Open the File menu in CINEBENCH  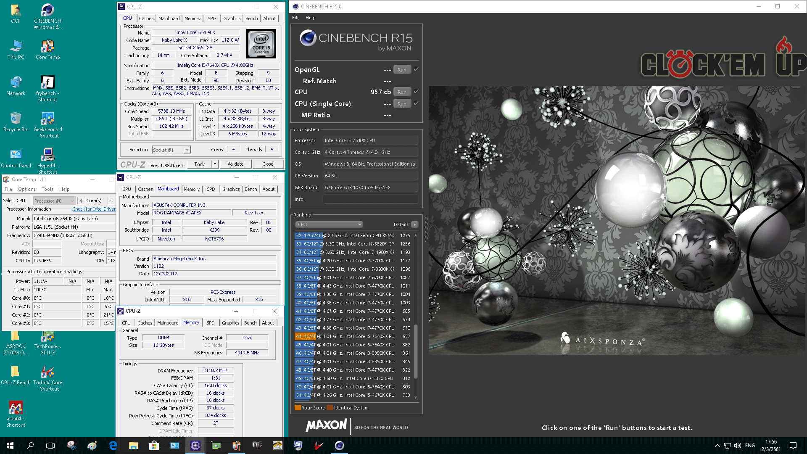(x=296, y=18)
